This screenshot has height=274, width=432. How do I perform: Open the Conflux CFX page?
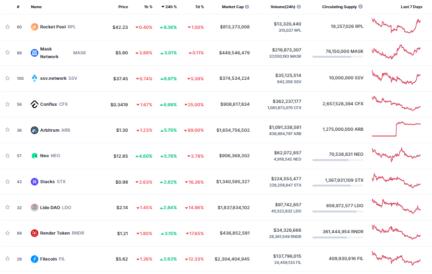pyautogui.click(x=54, y=104)
